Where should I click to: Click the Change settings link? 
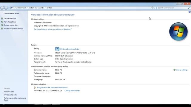[x=181, y=70]
